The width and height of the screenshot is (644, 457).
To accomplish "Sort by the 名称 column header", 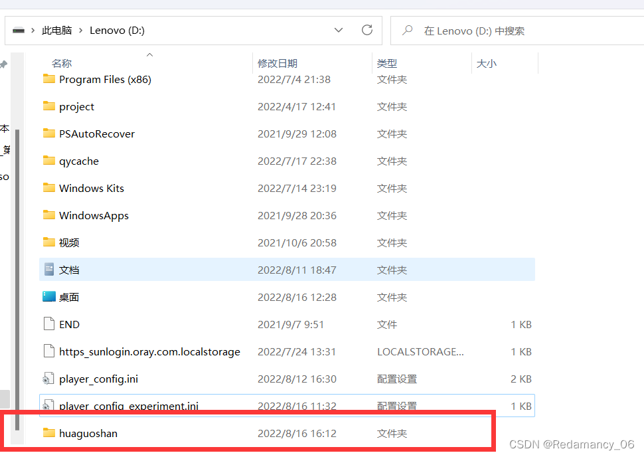I will tap(62, 63).
